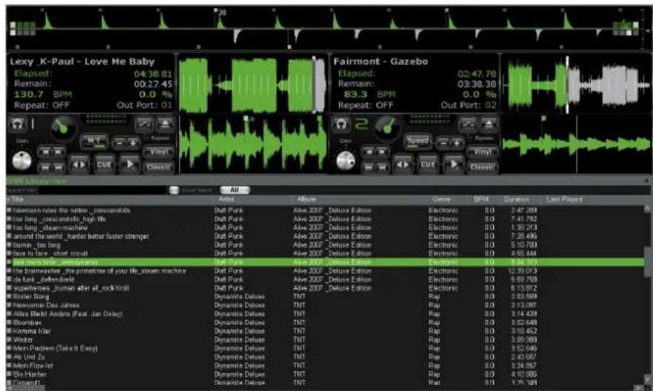The image size is (653, 391).
Task: Click the green pitch dial on deck 2
Action: pos(387,128)
